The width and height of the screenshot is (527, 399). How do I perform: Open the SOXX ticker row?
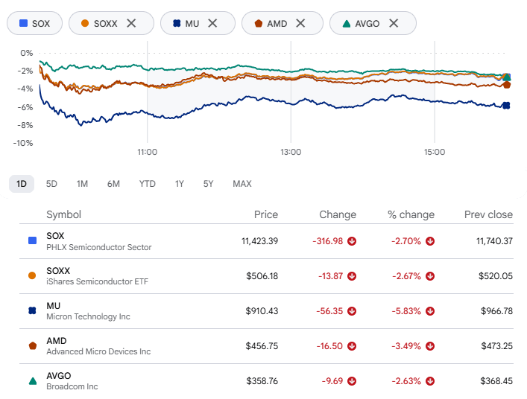[266, 276]
